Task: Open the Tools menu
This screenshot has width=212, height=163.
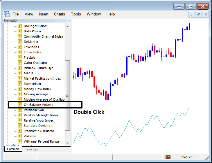Action: pyautogui.click(x=76, y=14)
